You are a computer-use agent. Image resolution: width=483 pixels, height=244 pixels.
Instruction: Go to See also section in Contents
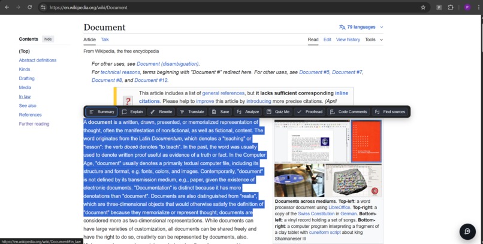[x=28, y=106]
